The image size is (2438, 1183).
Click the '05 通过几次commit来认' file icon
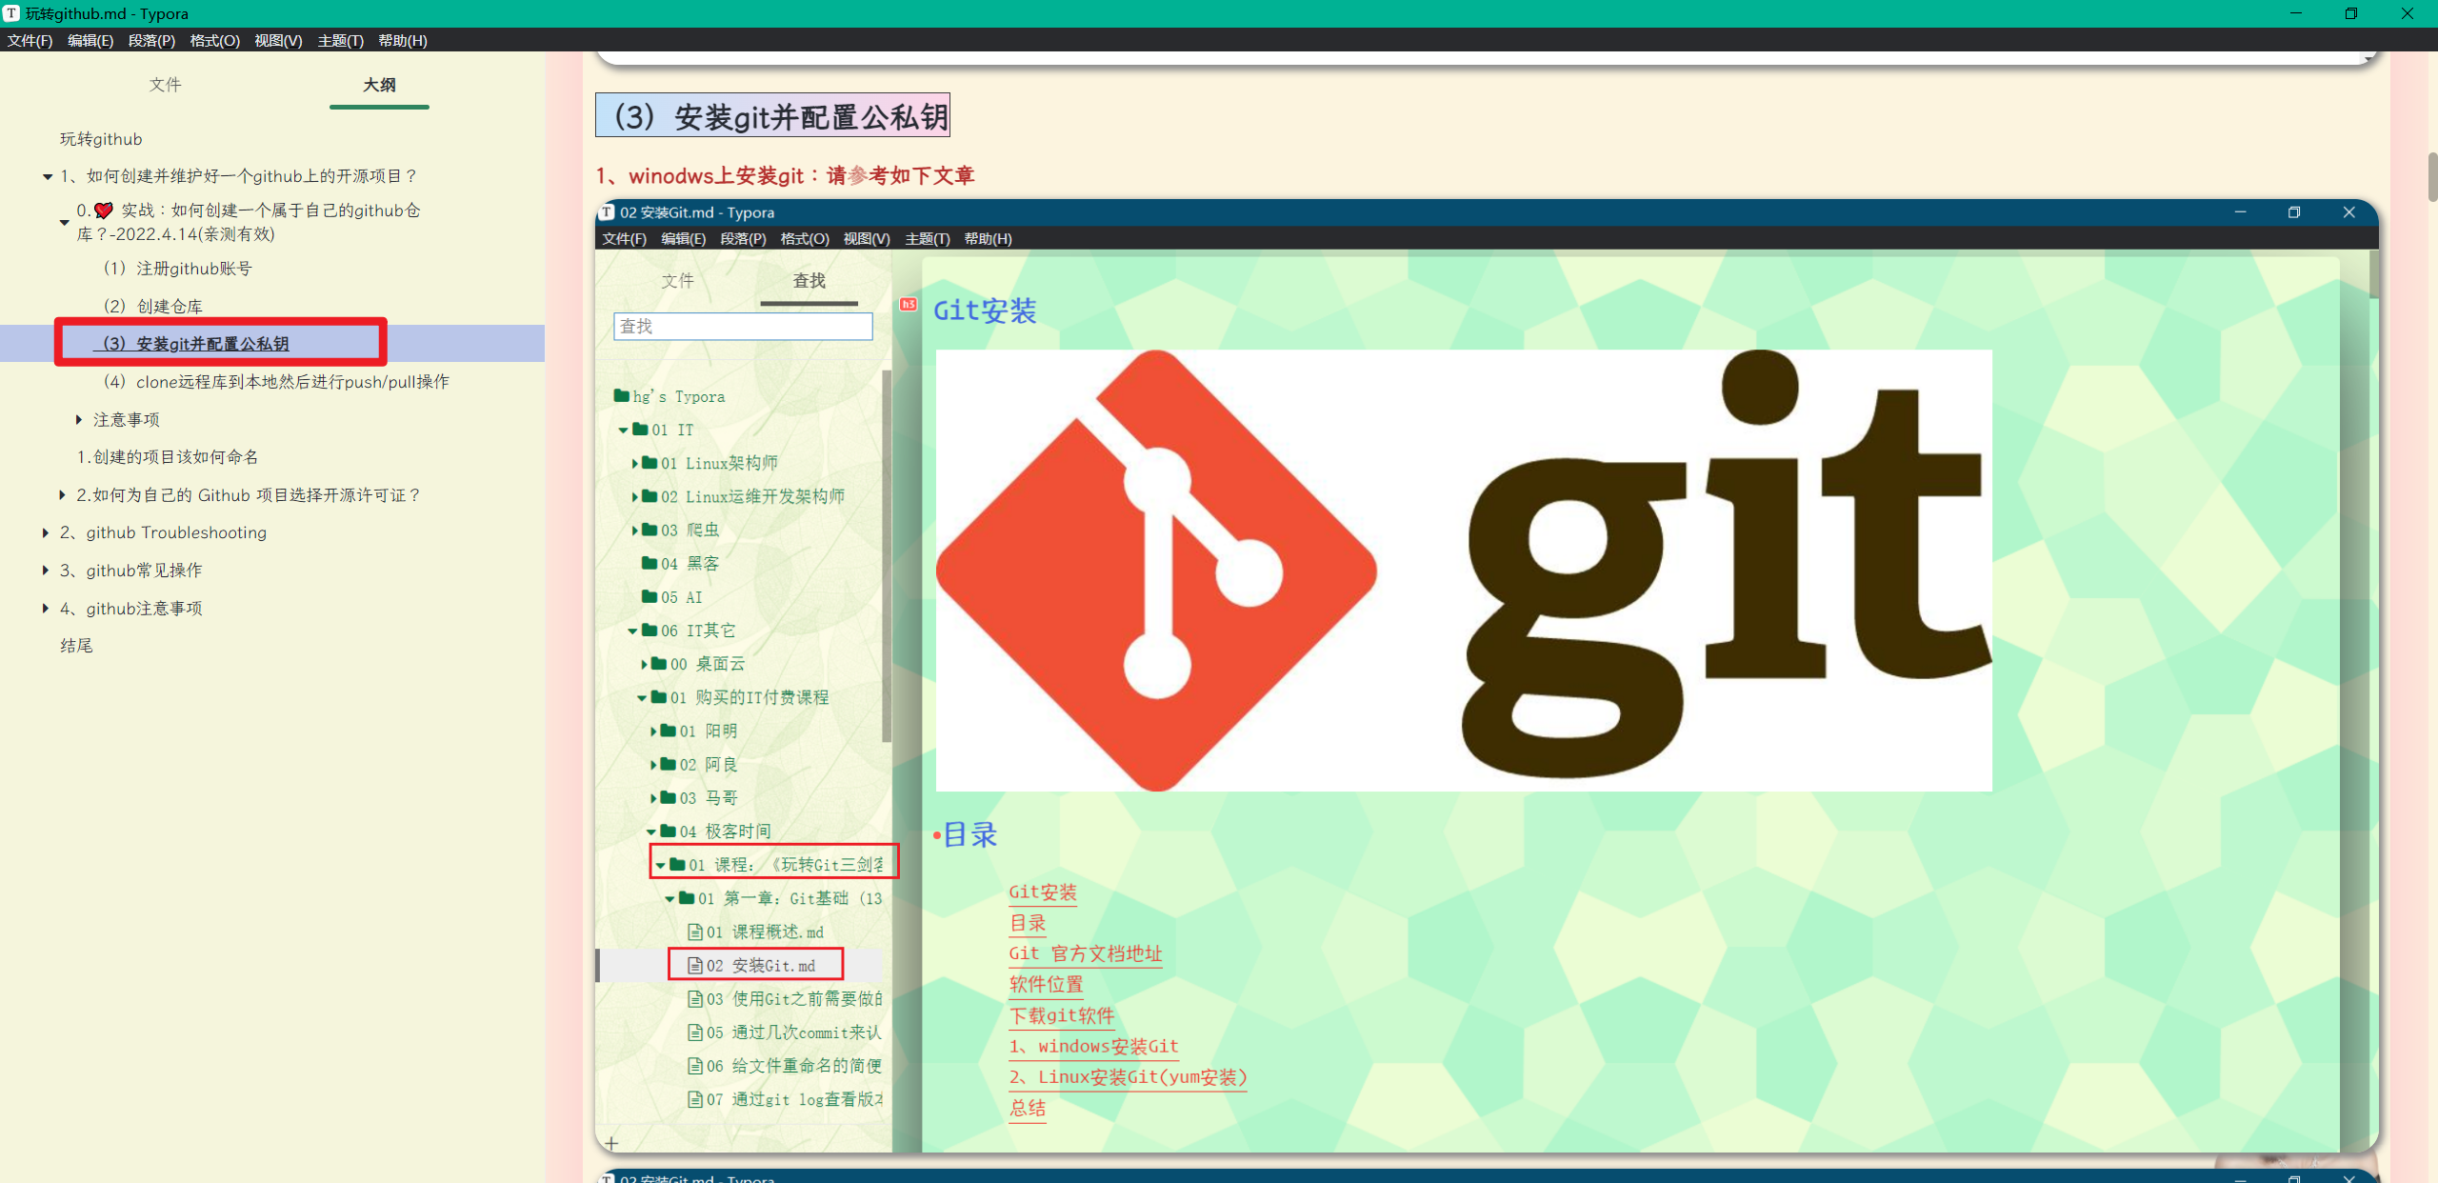click(695, 1032)
